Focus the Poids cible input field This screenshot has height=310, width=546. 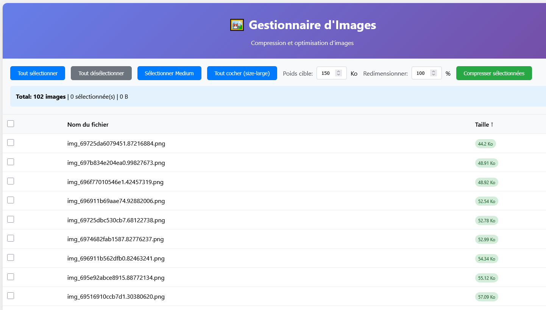click(x=326, y=73)
